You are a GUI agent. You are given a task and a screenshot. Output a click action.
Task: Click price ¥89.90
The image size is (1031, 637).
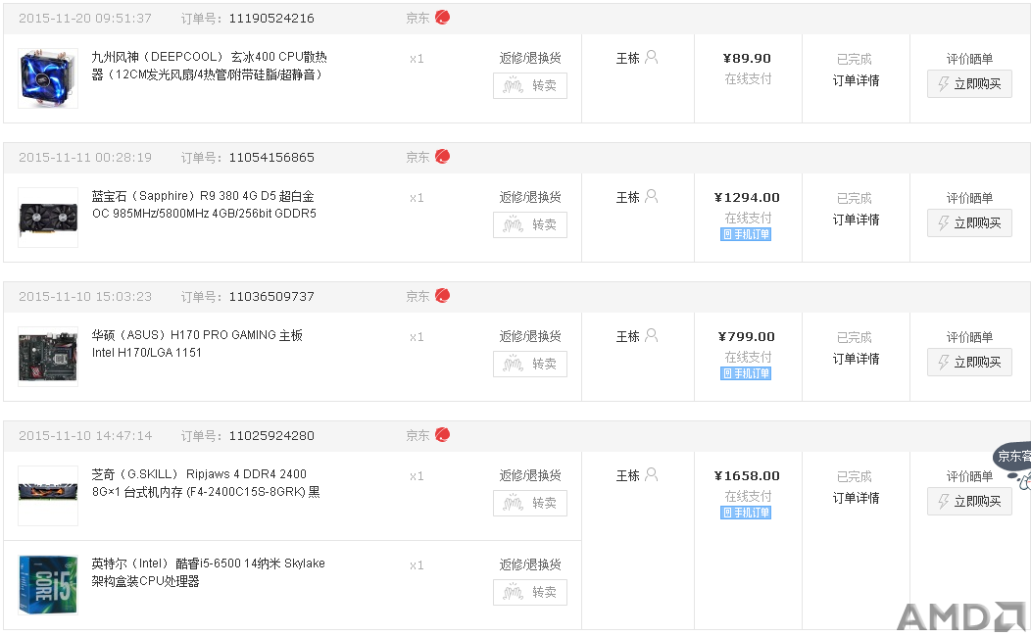coord(747,59)
